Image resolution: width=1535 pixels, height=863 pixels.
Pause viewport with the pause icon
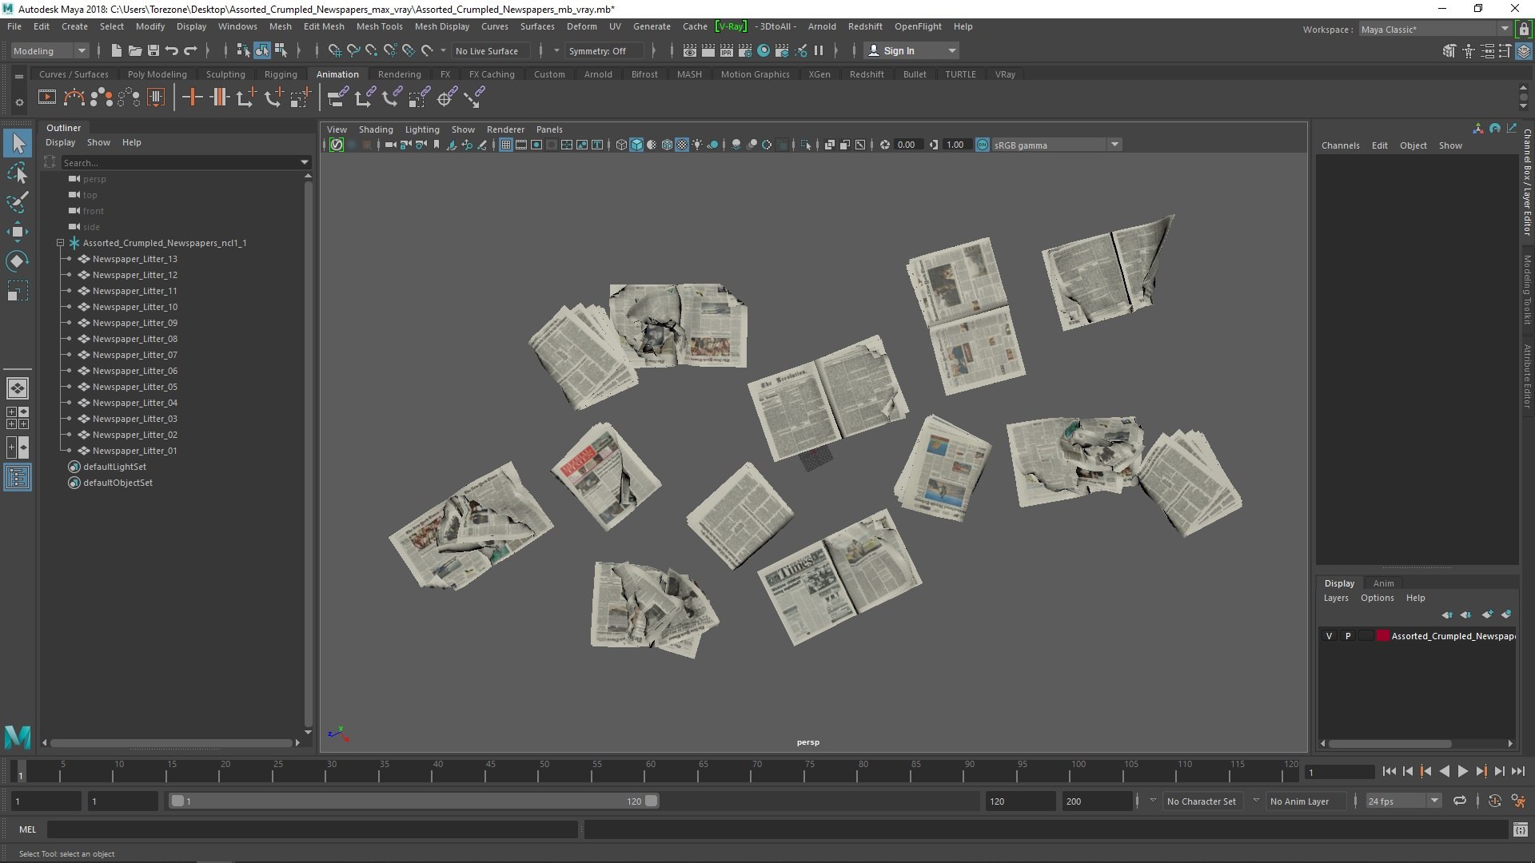pos(819,50)
